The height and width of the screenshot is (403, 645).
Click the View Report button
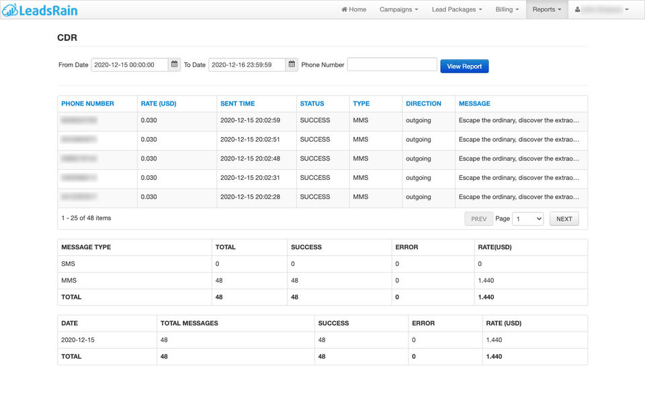[x=464, y=66]
